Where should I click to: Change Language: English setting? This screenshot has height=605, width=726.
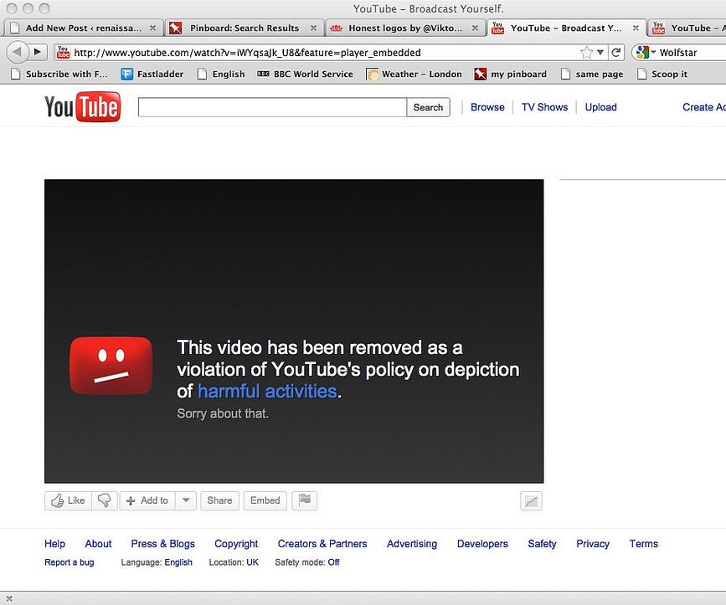157,562
